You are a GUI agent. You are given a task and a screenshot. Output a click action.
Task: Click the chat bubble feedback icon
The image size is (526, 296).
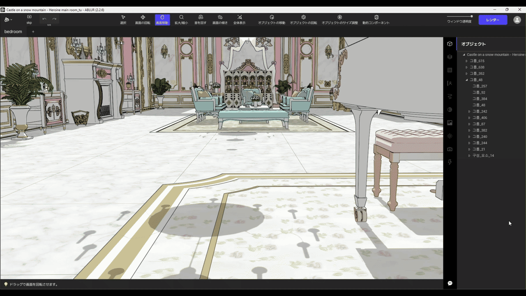pos(450,283)
